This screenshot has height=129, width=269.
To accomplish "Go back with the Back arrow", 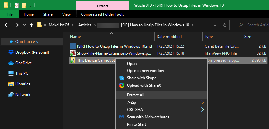I will tap(7, 25).
